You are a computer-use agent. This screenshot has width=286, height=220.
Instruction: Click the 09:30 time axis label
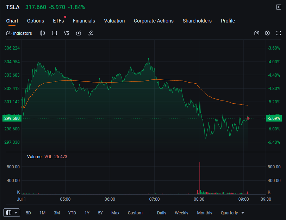[x=266, y=199]
